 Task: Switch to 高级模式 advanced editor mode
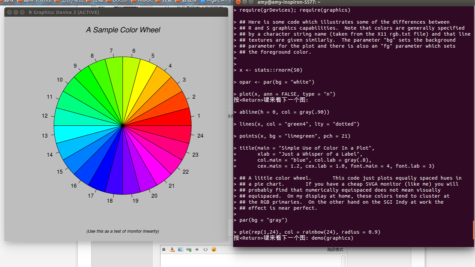click(335, 249)
